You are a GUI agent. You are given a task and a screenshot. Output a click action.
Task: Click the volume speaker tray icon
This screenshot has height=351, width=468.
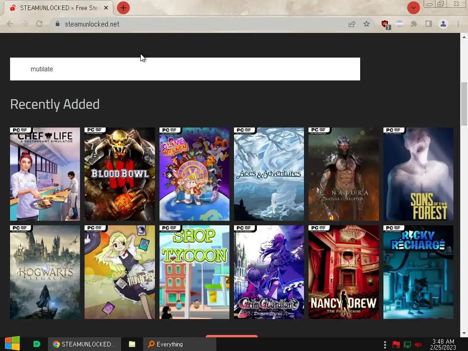click(418, 345)
